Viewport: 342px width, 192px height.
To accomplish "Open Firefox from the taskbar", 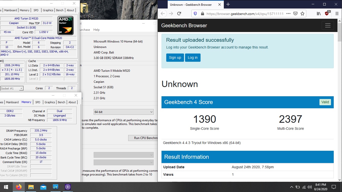I will [19, 187].
